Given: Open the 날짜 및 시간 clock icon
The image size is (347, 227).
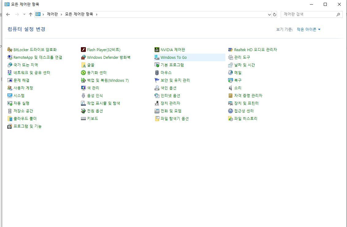Looking at the screenshot, I should (231, 65).
